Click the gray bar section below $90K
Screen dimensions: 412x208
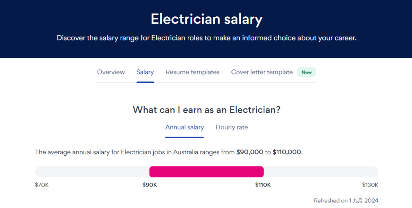tap(92, 172)
